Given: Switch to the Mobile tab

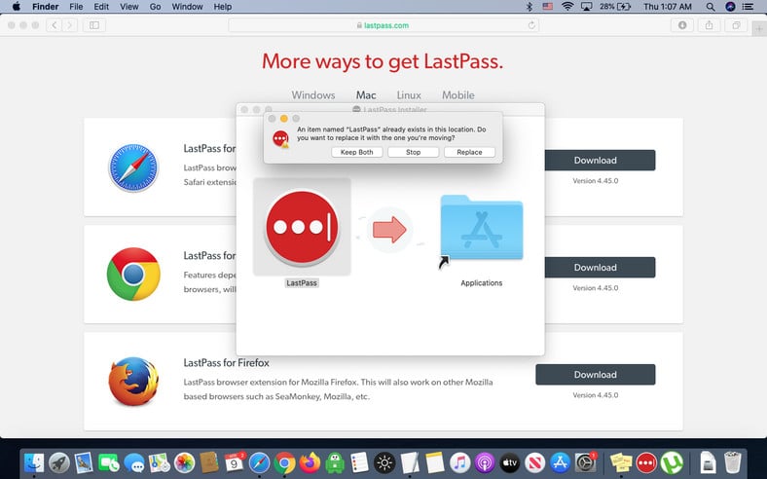Looking at the screenshot, I should [457, 94].
